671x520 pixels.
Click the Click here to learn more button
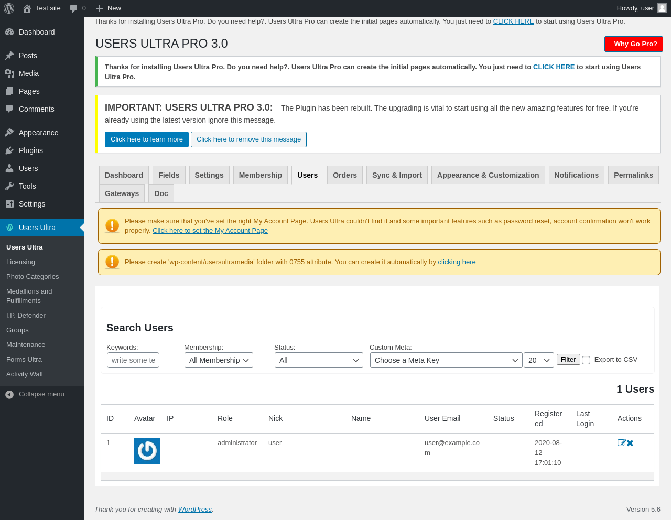(147, 139)
